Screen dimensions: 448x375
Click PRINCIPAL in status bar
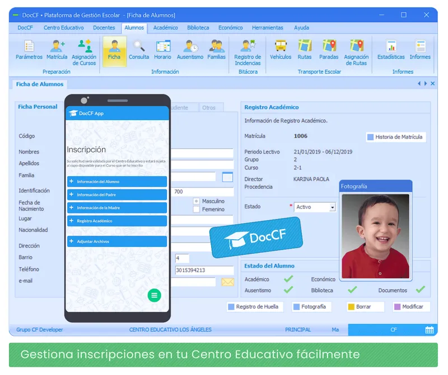click(x=298, y=330)
